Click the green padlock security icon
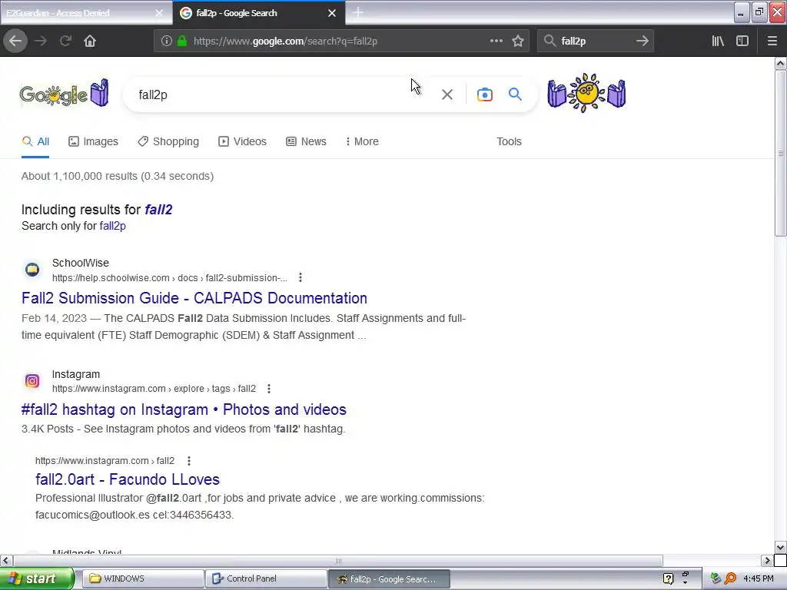The height and width of the screenshot is (590, 787). click(x=182, y=41)
